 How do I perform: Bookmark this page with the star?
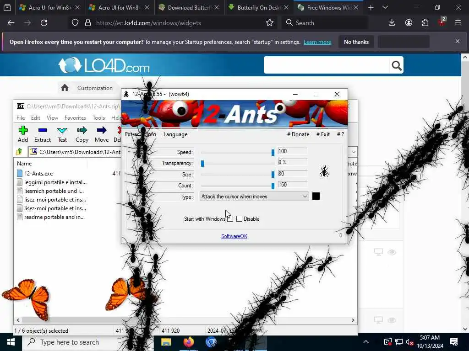point(269,23)
